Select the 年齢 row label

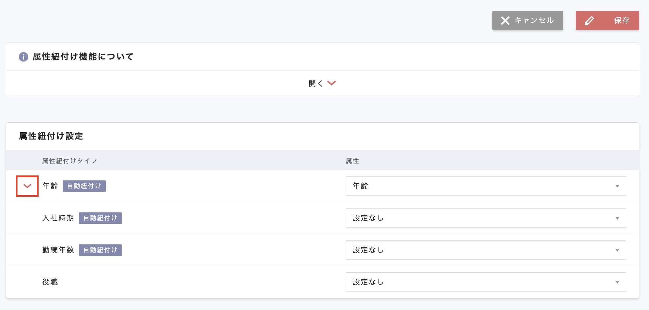[50, 186]
